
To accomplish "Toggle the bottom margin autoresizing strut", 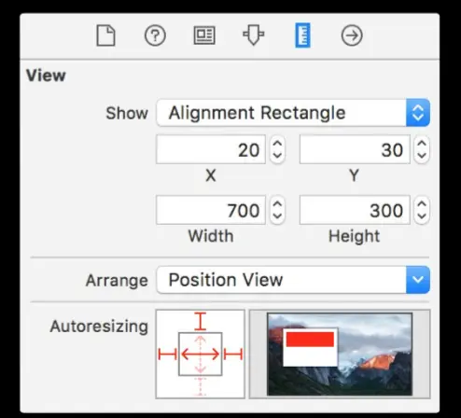I will (201, 386).
